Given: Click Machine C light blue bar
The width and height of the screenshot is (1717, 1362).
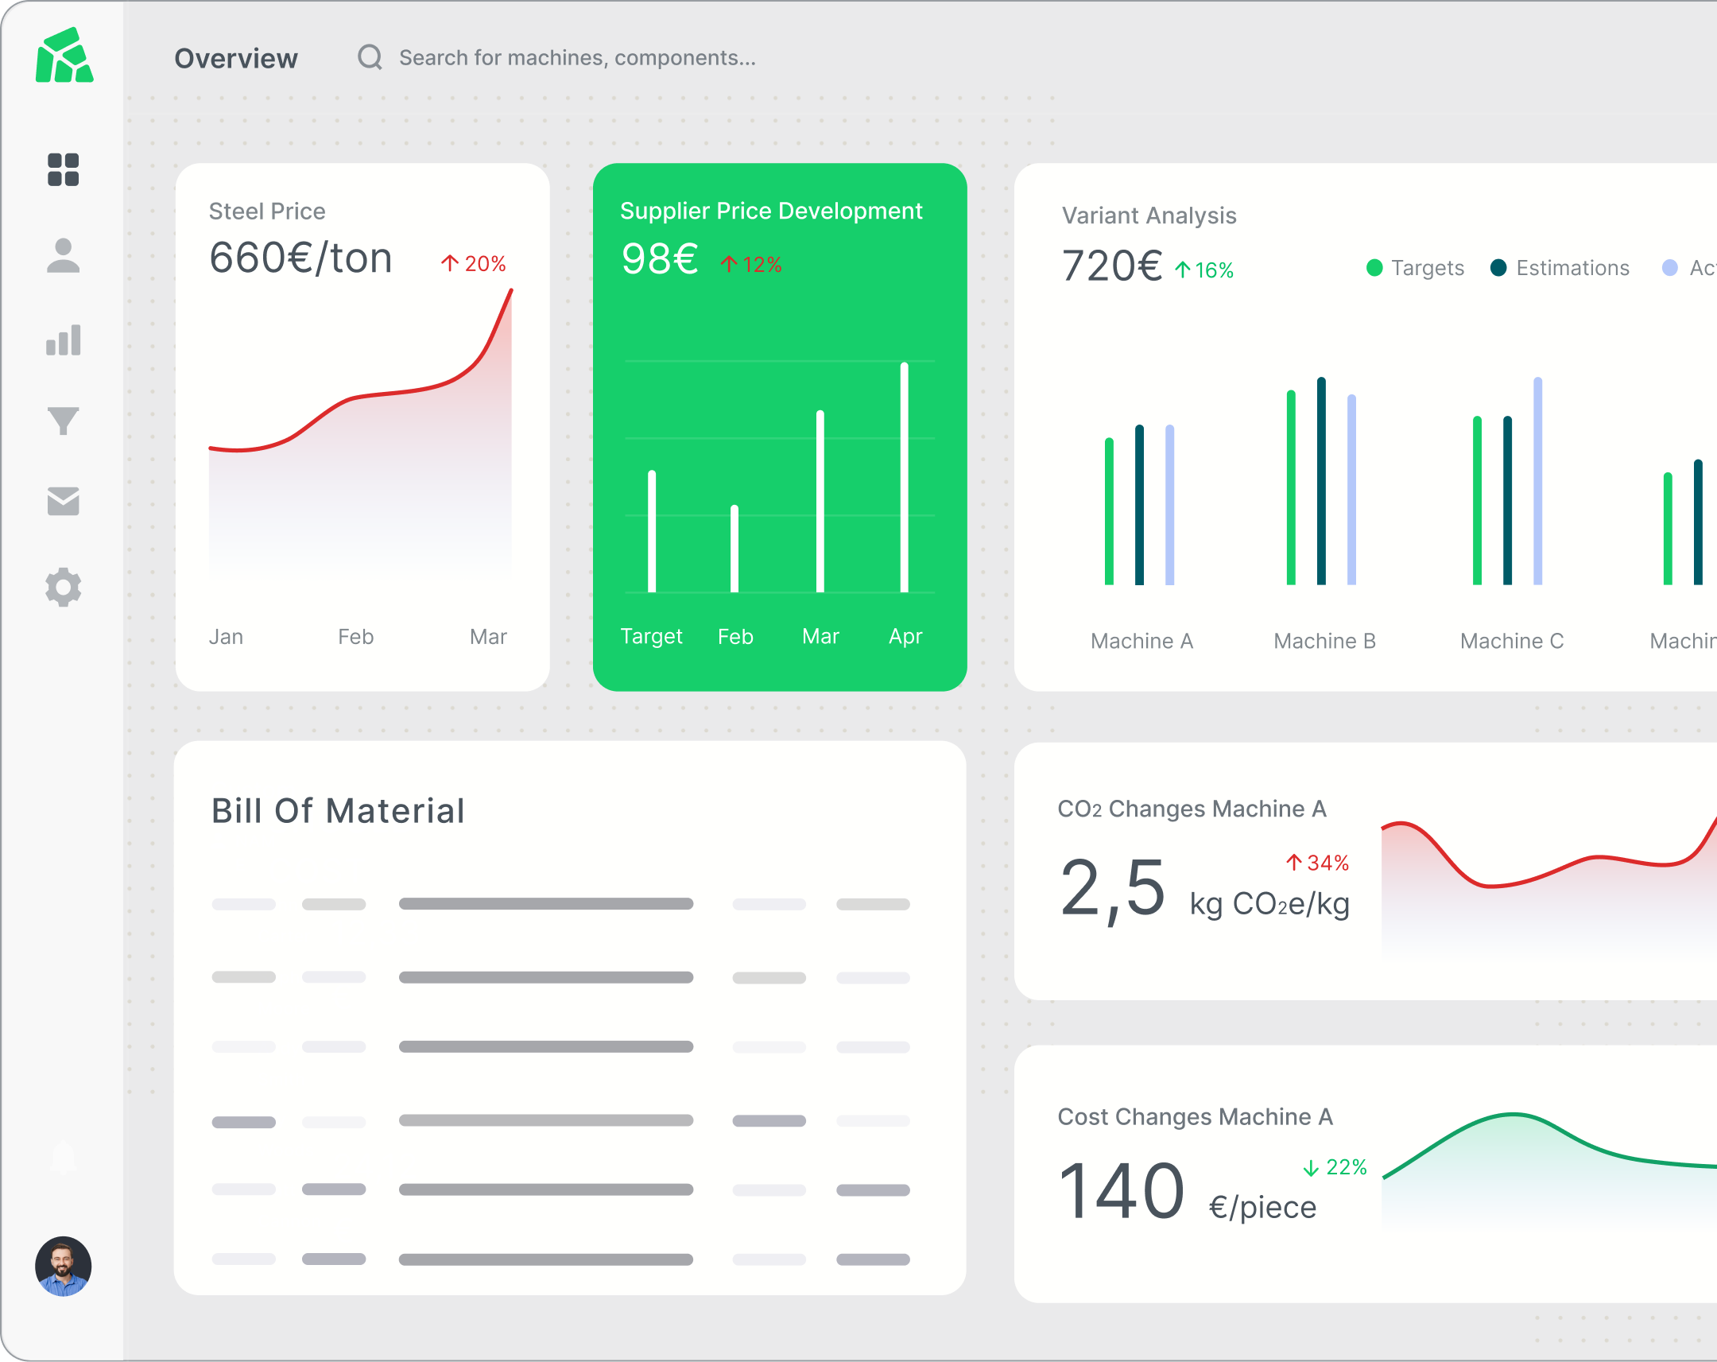Looking at the screenshot, I should 1538,481.
